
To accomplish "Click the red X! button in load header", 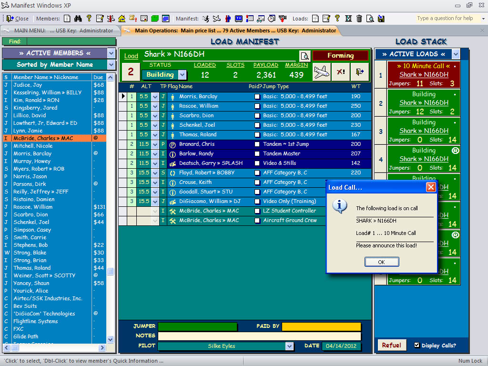I will point(341,72).
